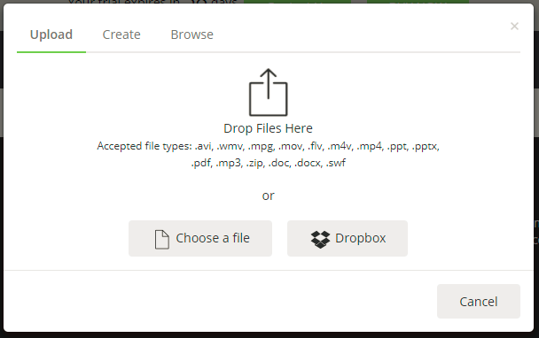Image resolution: width=539 pixels, height=338 pixels.
Task: Open the Create tab
Action: pos(121,35)
